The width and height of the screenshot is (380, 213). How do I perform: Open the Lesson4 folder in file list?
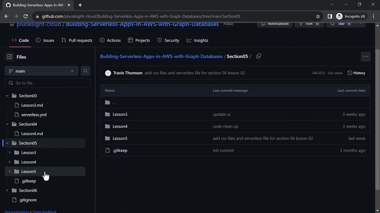(120, 126)
